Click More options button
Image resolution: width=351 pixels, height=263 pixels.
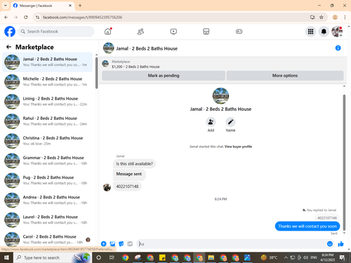(285, 76)
